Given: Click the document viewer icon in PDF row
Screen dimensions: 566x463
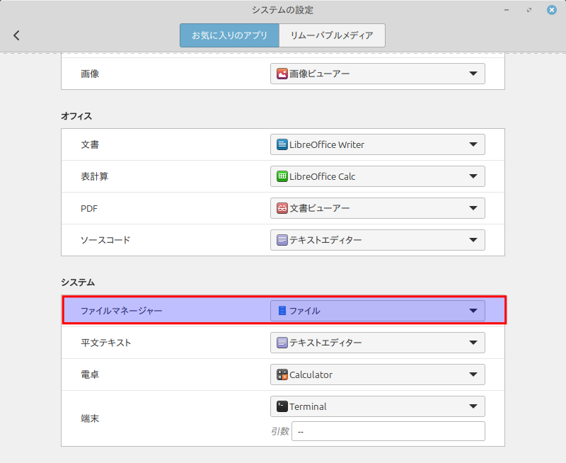Looking at the screenshot, I should point(282,208).
